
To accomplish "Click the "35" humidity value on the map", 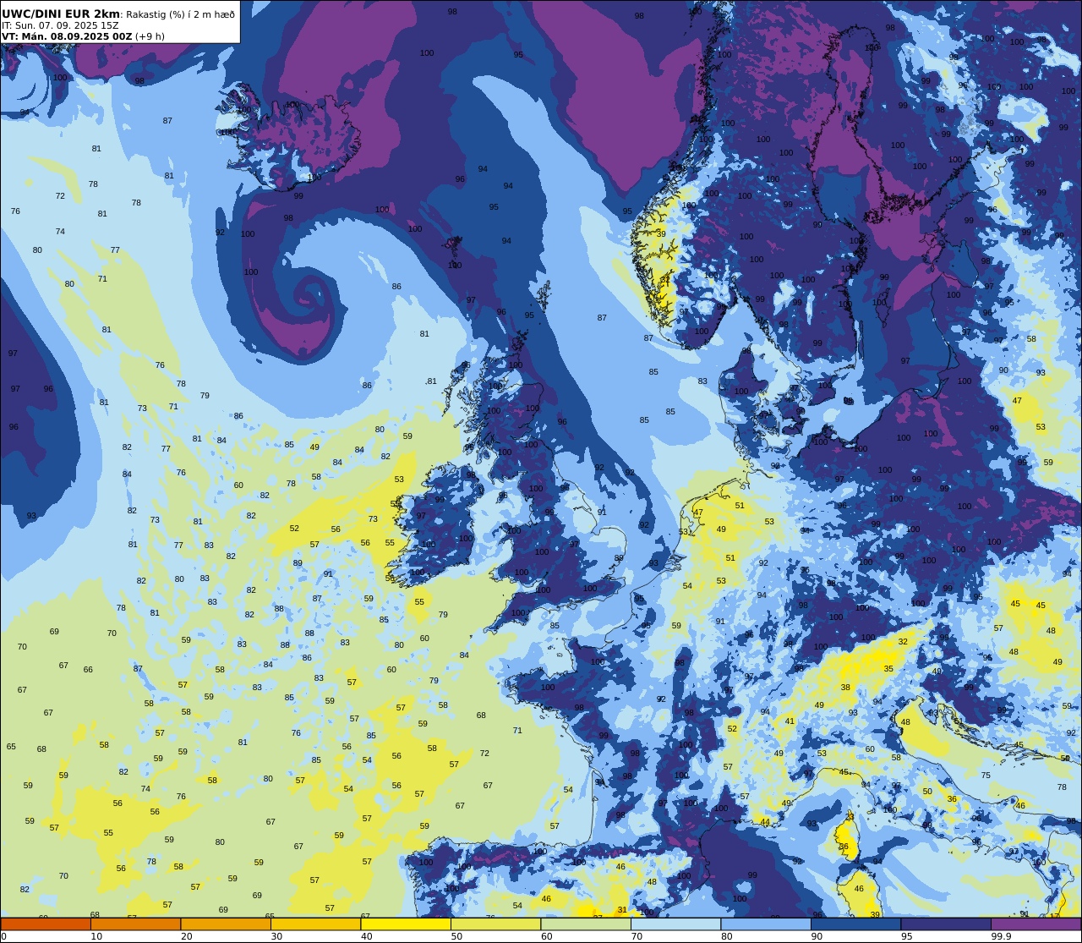I will (888, 669).
